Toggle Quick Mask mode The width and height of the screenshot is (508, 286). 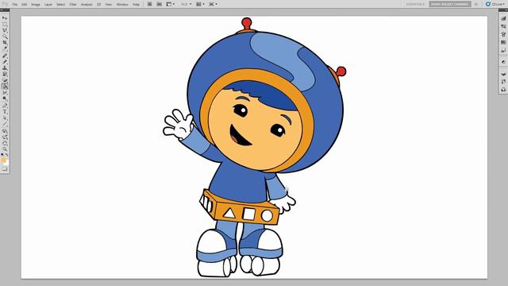[5, 169]
